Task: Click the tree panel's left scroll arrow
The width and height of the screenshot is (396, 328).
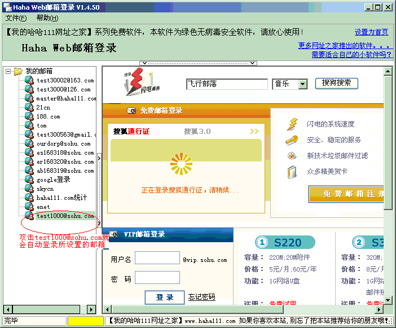Action: [x=8, y=309]
